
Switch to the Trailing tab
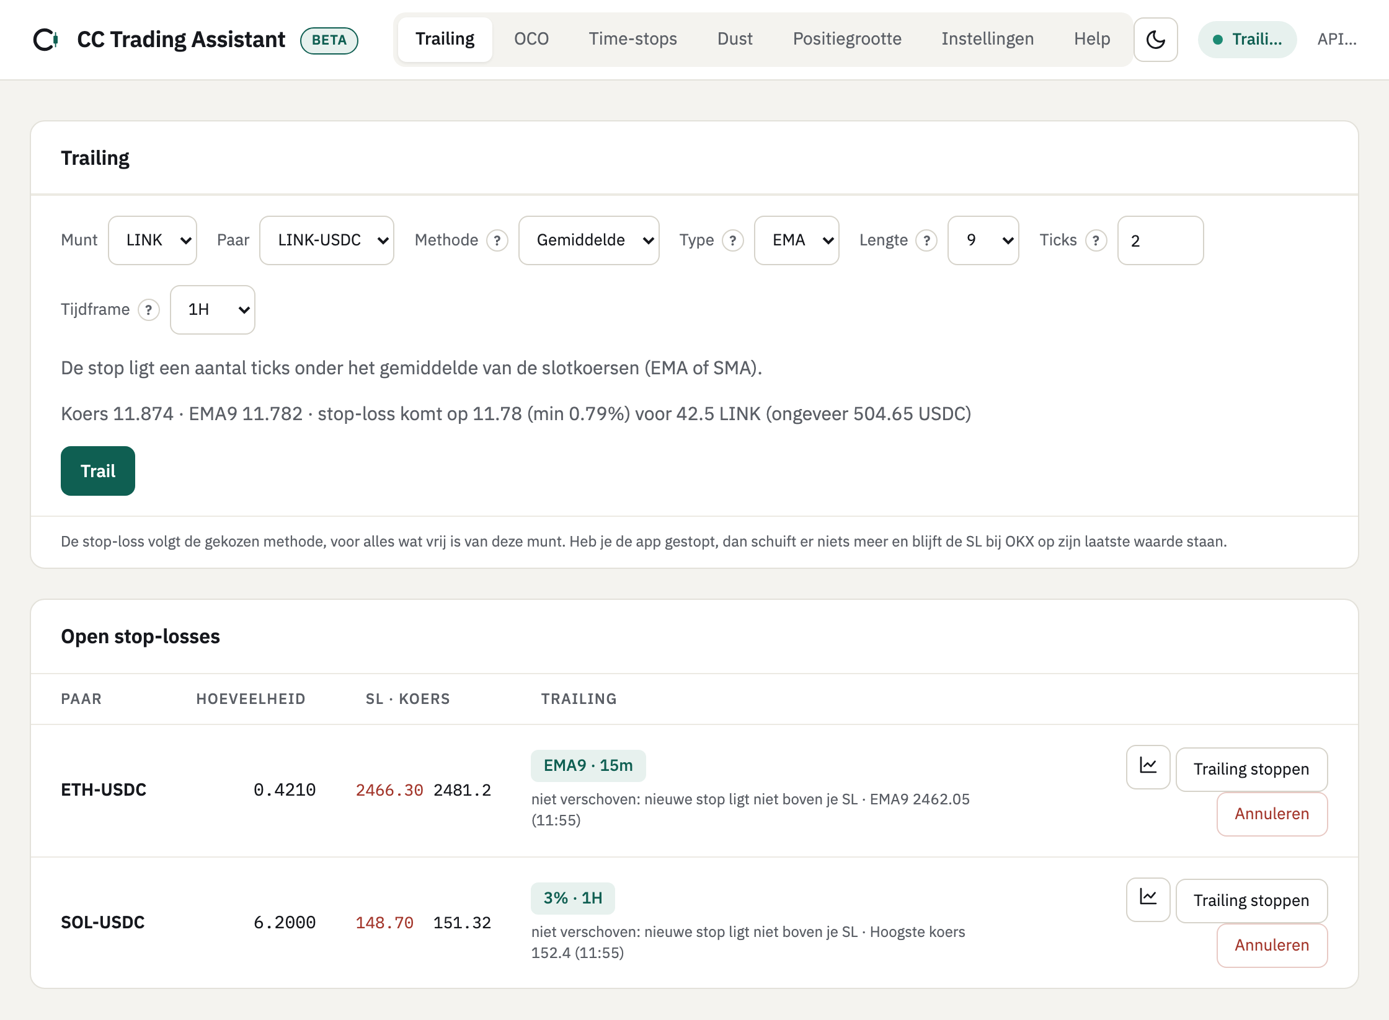point(445,39)
